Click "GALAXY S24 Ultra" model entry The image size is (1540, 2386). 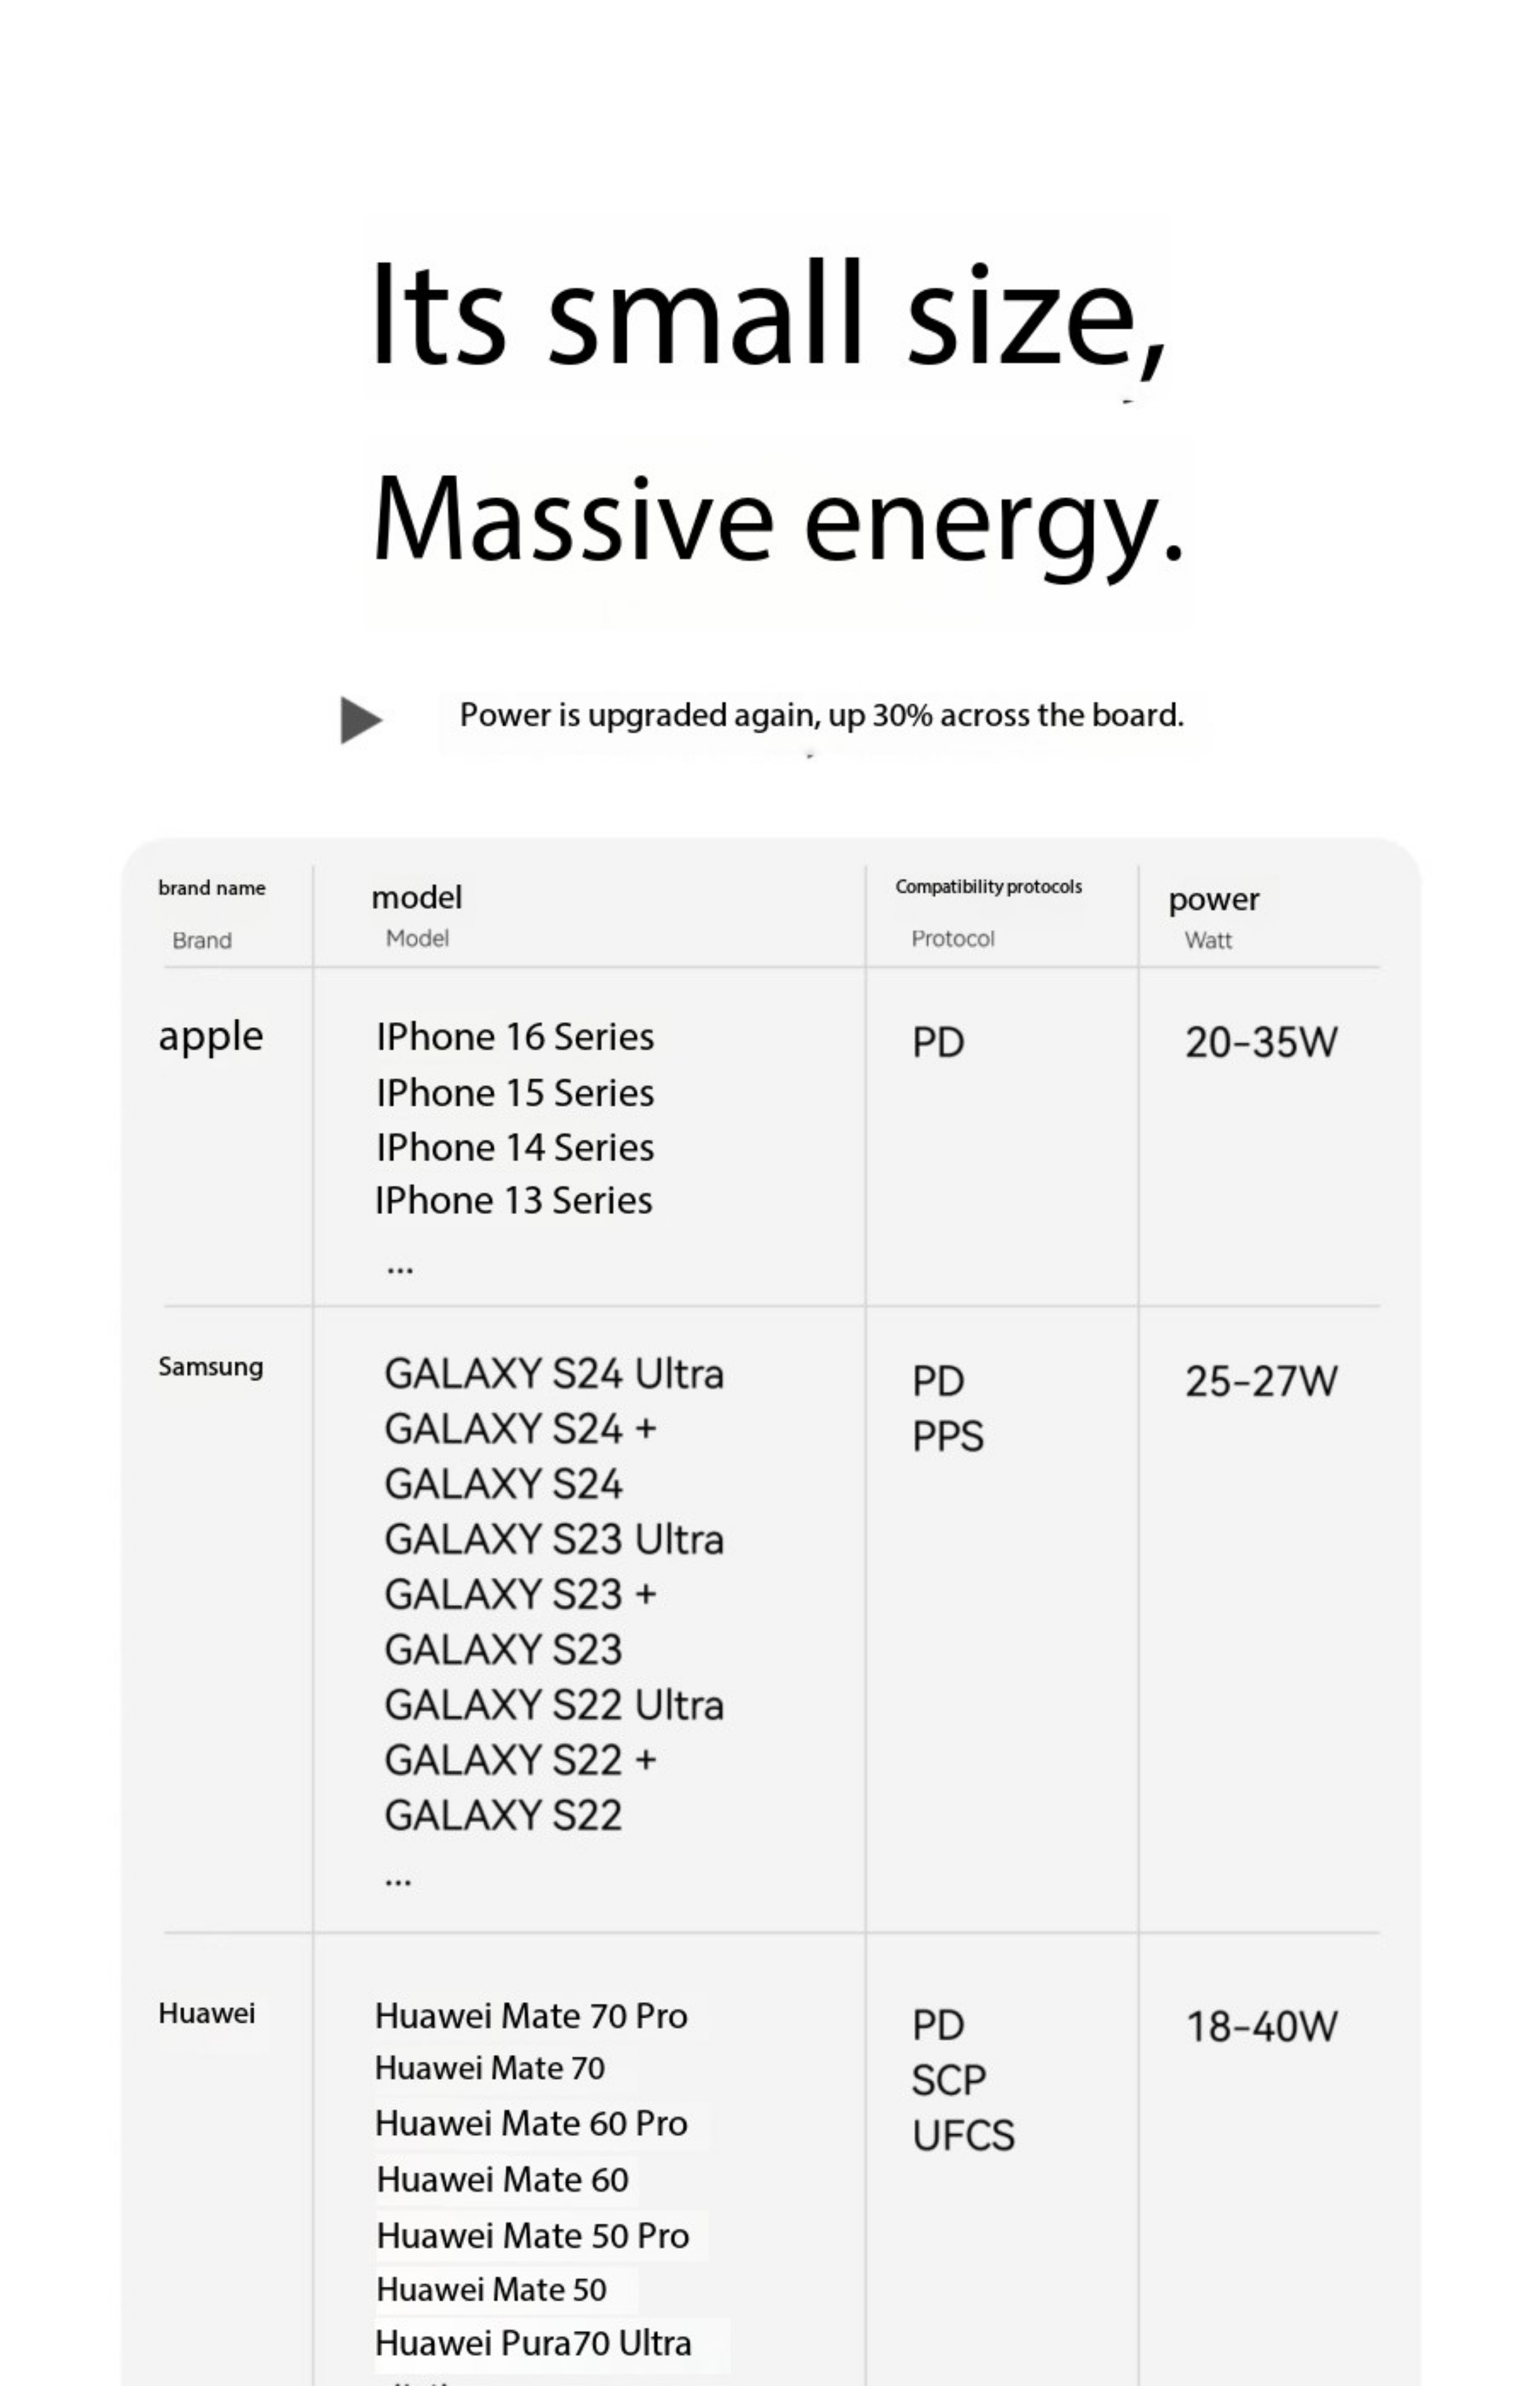554,1374
